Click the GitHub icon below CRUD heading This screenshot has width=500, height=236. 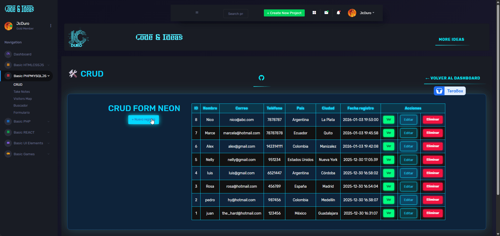click(262, 78)
